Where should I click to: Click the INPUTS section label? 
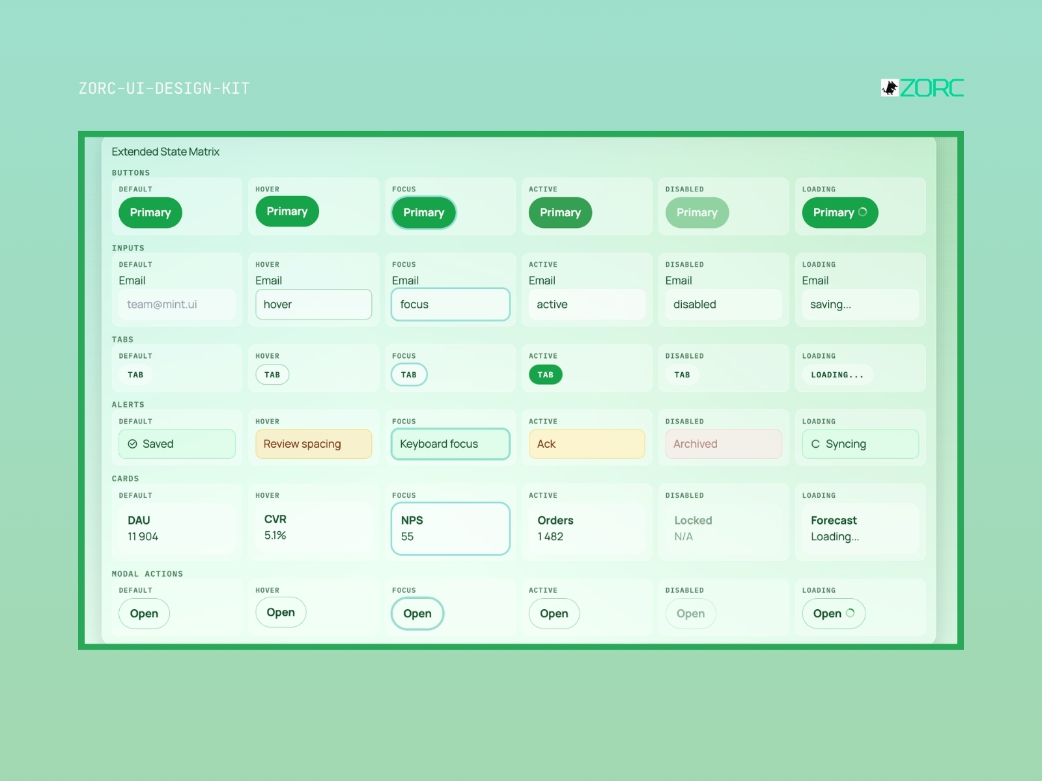pyautogui.click(x=128, y=249)
